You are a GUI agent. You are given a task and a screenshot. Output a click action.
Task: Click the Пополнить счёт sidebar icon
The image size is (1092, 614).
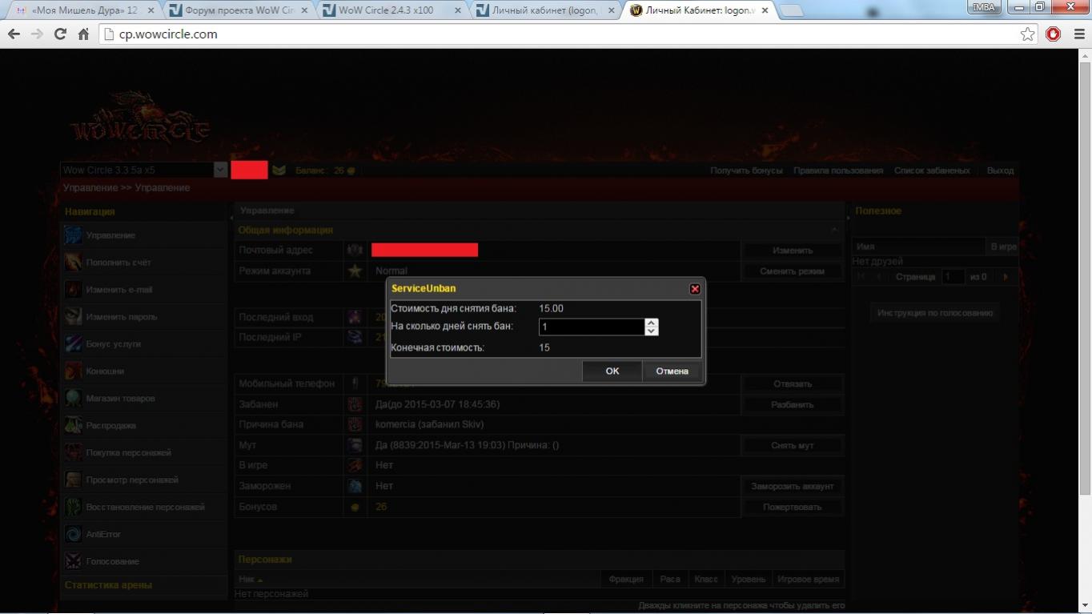[x=73, y=263]
